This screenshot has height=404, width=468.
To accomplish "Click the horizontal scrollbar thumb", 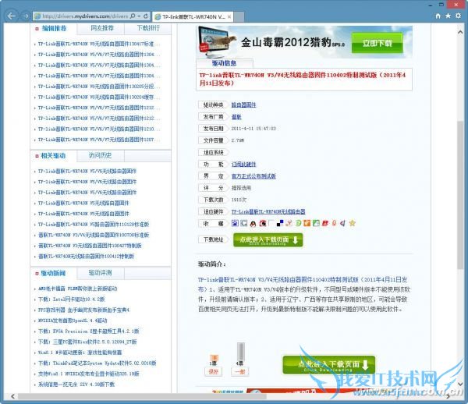I will 142,396.
